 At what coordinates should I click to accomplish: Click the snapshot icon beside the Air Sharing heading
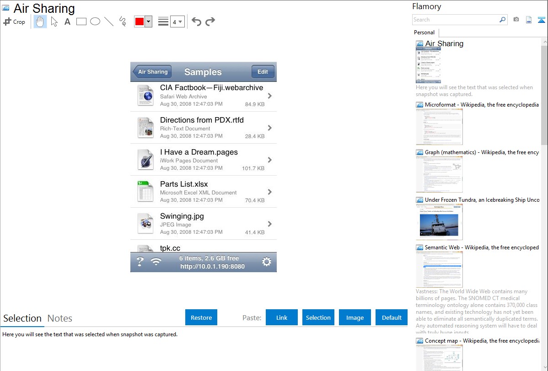[x=5, y=8]
